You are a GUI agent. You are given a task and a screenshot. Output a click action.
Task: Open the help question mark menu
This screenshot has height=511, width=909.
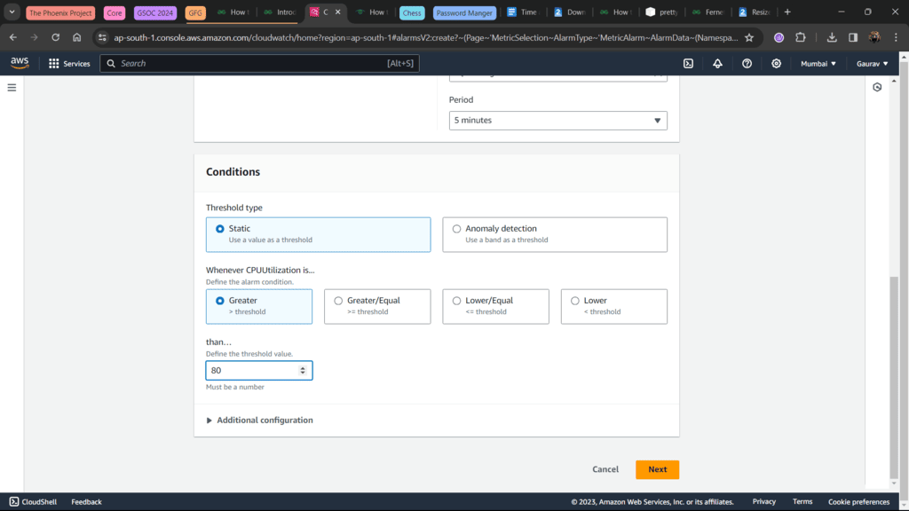[x=747, y=64]
